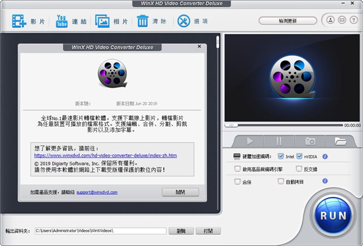Take snapshot with the camera icon
363x246 pixels.
pyautogui.click(x=310, y=141)
